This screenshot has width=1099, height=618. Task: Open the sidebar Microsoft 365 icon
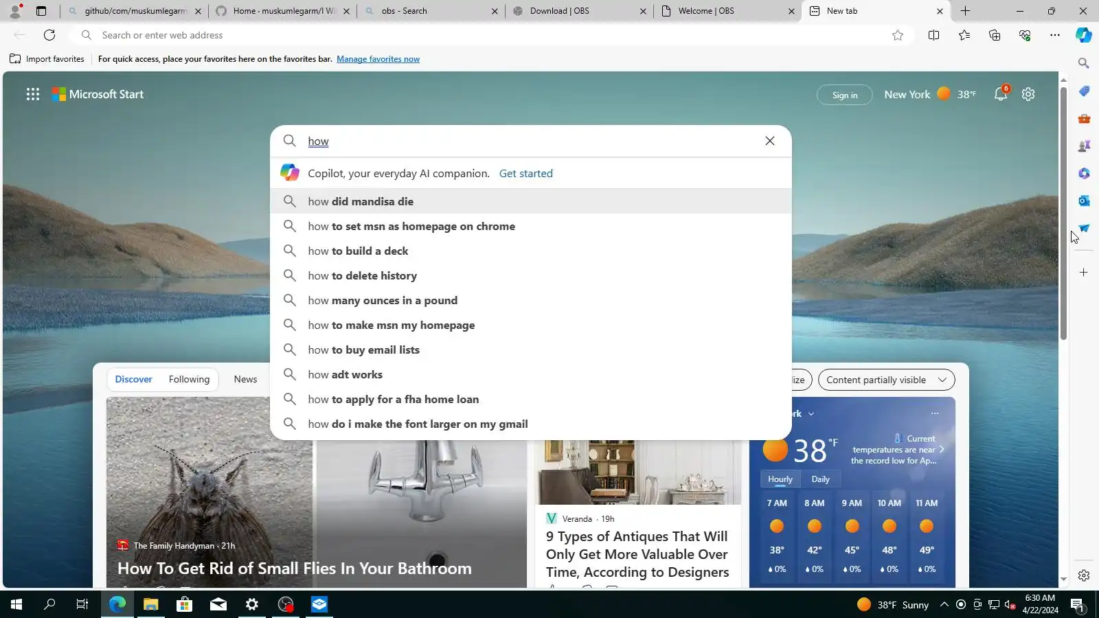[x=1084, y=174]
